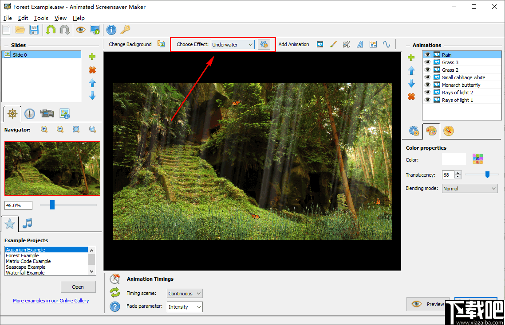Image resolution: width=505 pixels, height=325 pixels.
Task: Click the Add Animation icon next to the paintbrush
Action: 347,44
